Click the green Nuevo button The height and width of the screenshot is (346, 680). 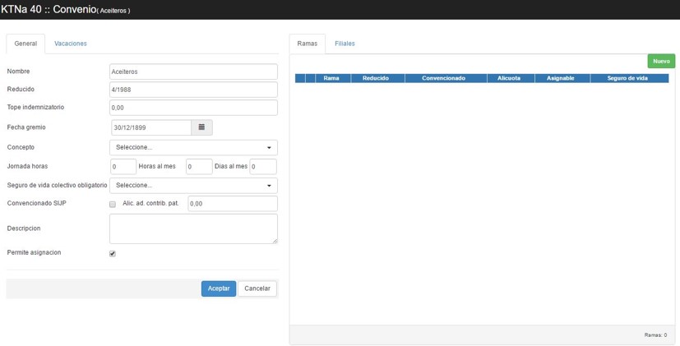[x=660, y=62]
